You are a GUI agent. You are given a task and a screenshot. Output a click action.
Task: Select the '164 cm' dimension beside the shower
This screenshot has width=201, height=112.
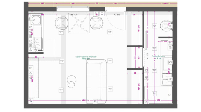pos(147,85)
